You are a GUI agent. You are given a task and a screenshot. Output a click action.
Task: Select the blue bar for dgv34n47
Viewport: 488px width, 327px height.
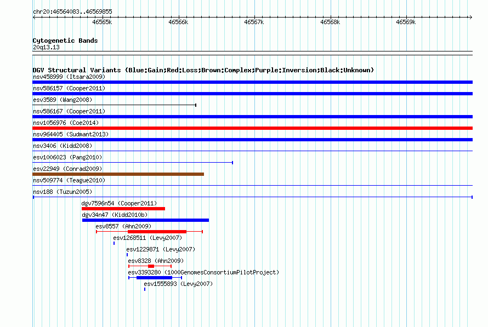146,220
